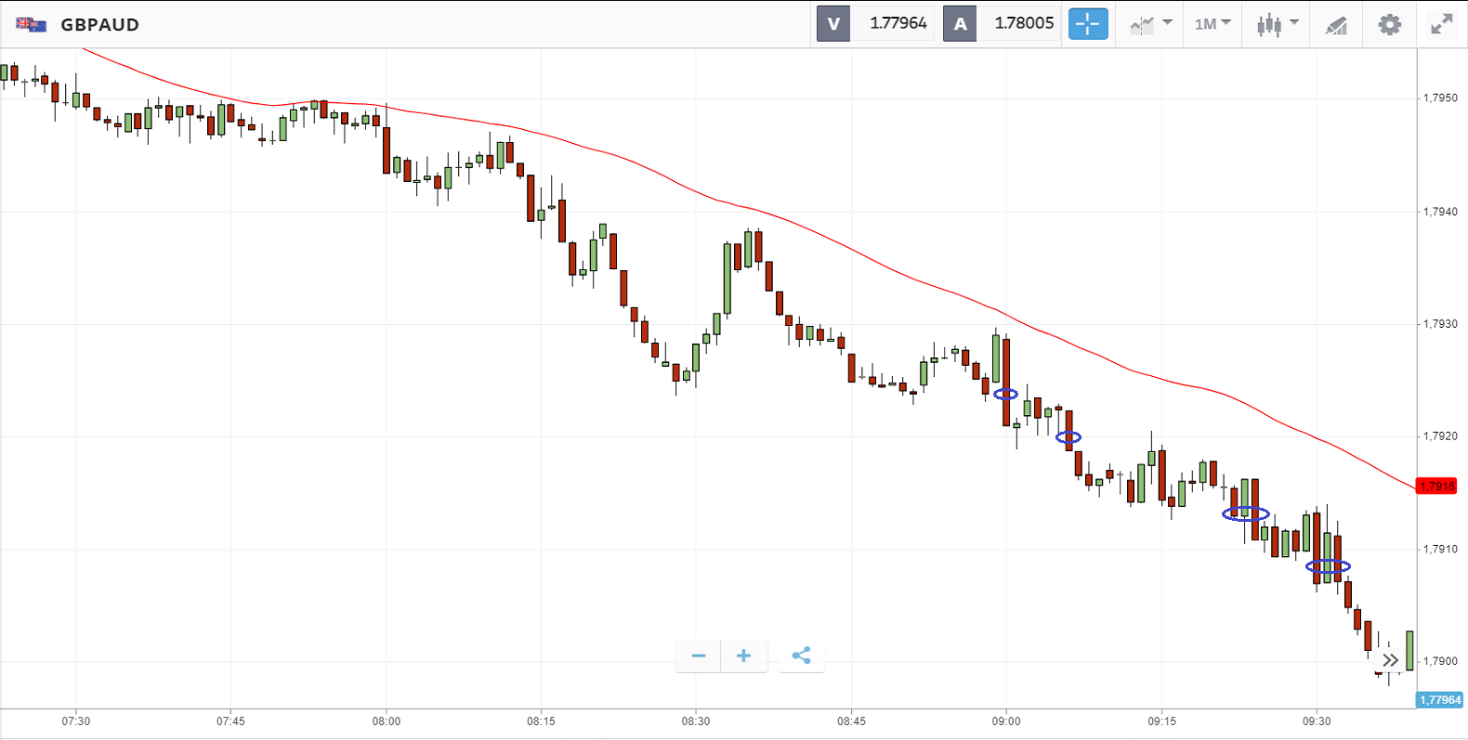Zoom in the chart with plus

(x=743, y=656)
